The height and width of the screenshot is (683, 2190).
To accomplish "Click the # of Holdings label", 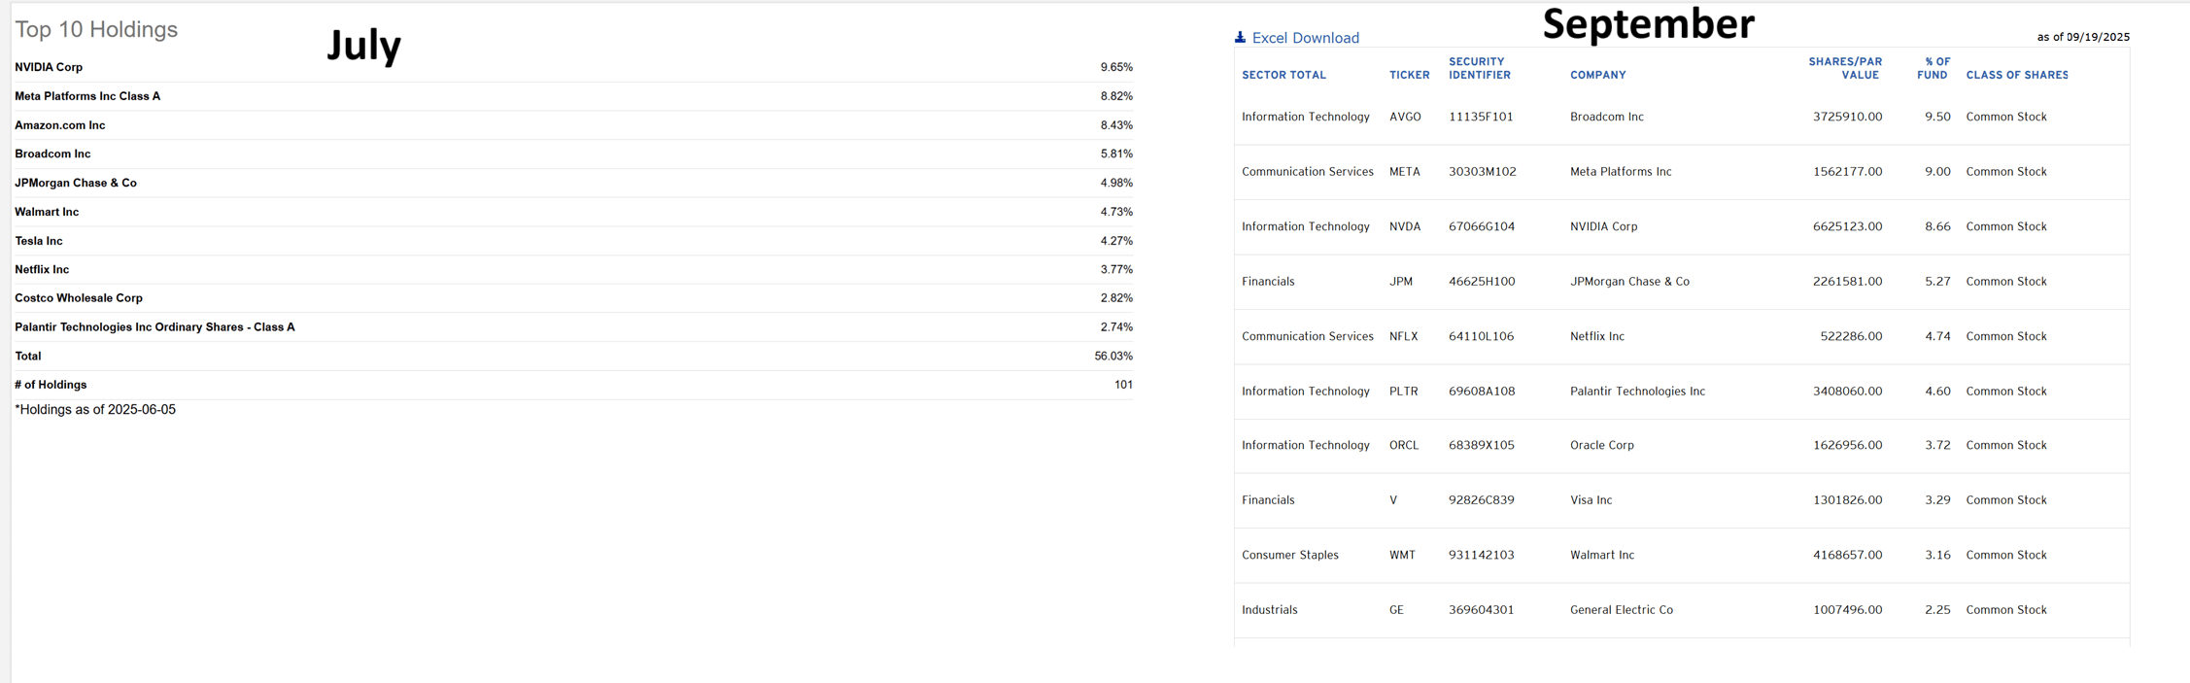I will click(x=51, y=385).
